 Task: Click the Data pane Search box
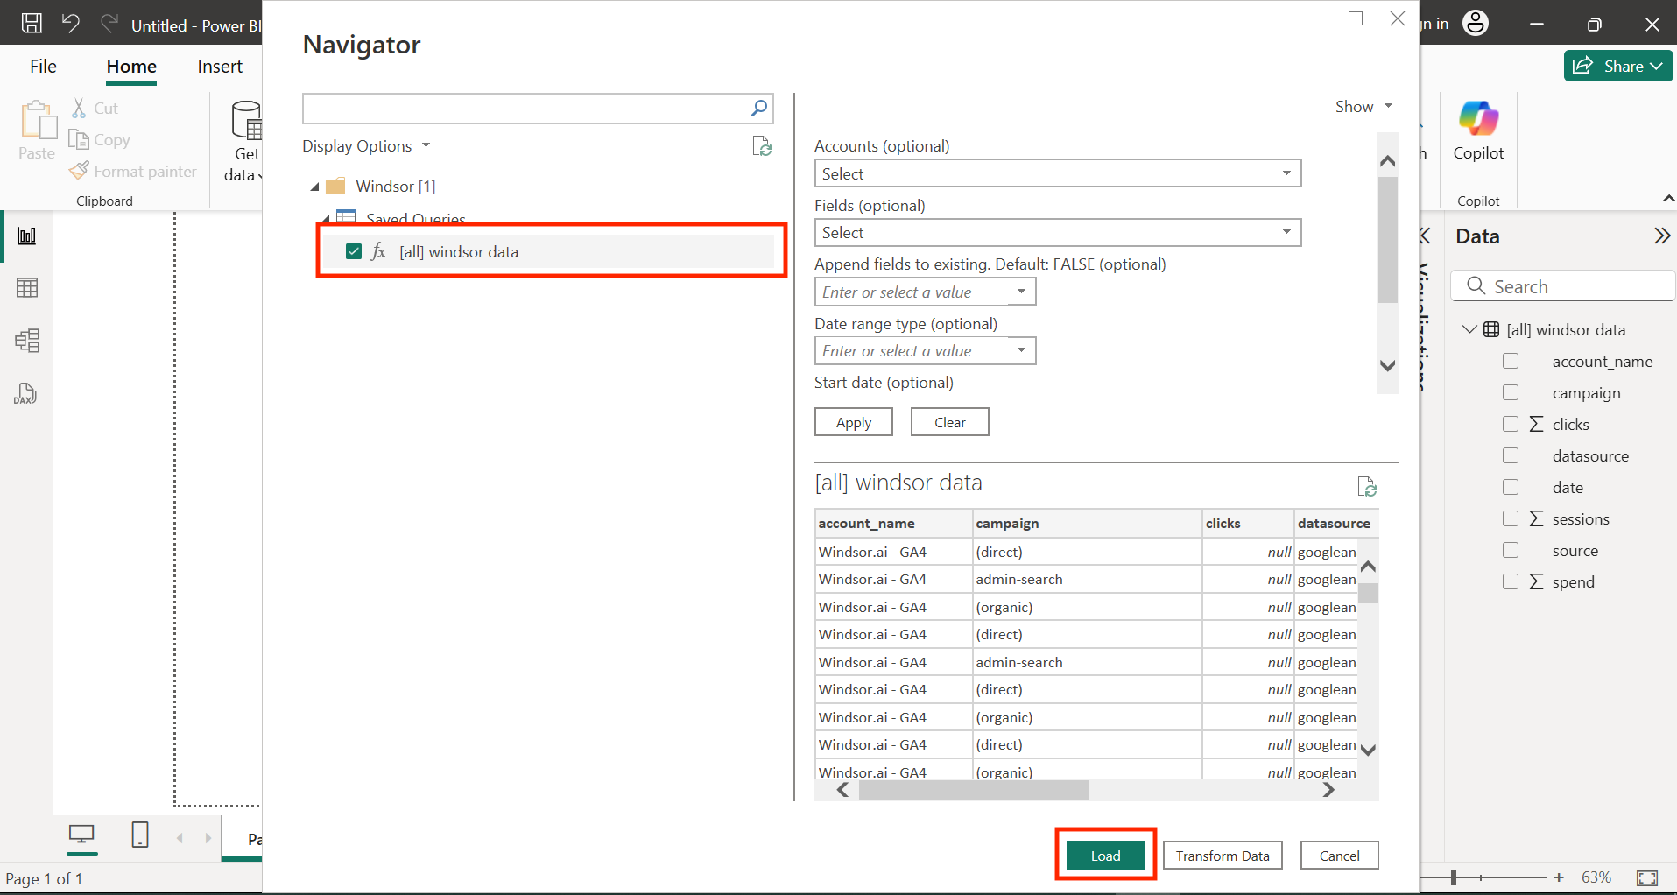1562,286
